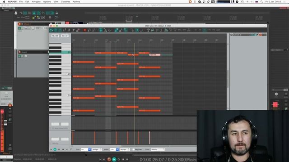Open the Actions menu
The height and width of the screenshot is (162, 289).
click(x=76, y=2)
